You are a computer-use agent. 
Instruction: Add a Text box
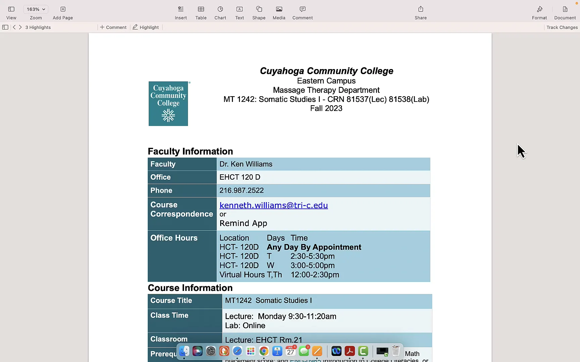point(239,12)
